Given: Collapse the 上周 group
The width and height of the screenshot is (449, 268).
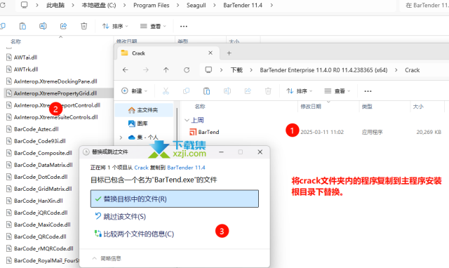Looking at the screenshot, I should pos(187,120).
